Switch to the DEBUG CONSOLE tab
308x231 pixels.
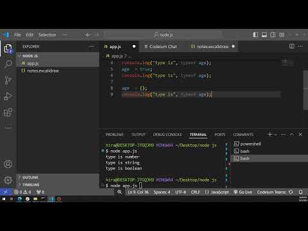(167, 135)
